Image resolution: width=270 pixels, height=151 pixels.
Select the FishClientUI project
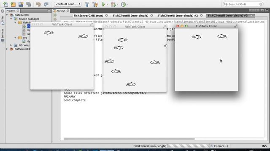click(22, 15)
